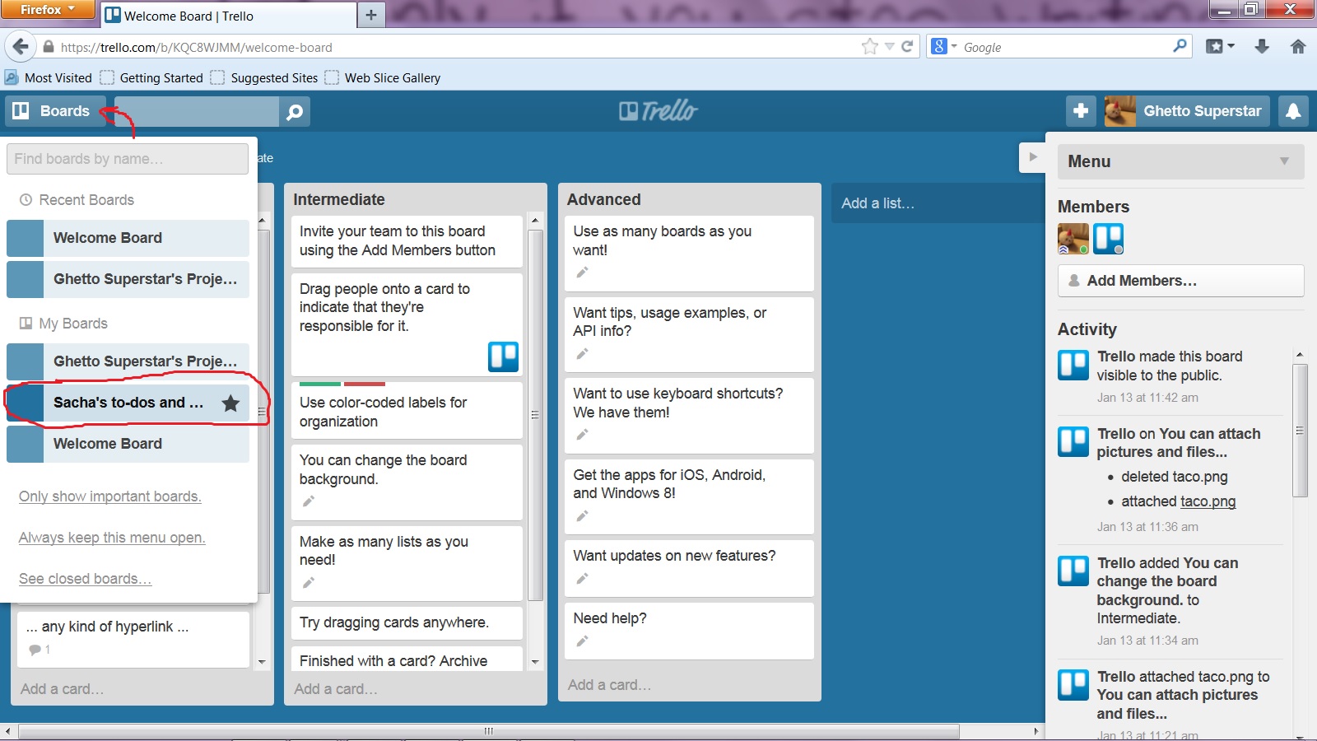The height and width of the screenshot is (741, 1317).
Task: Go to home page with house icon
Action: tap(1298, 47)
